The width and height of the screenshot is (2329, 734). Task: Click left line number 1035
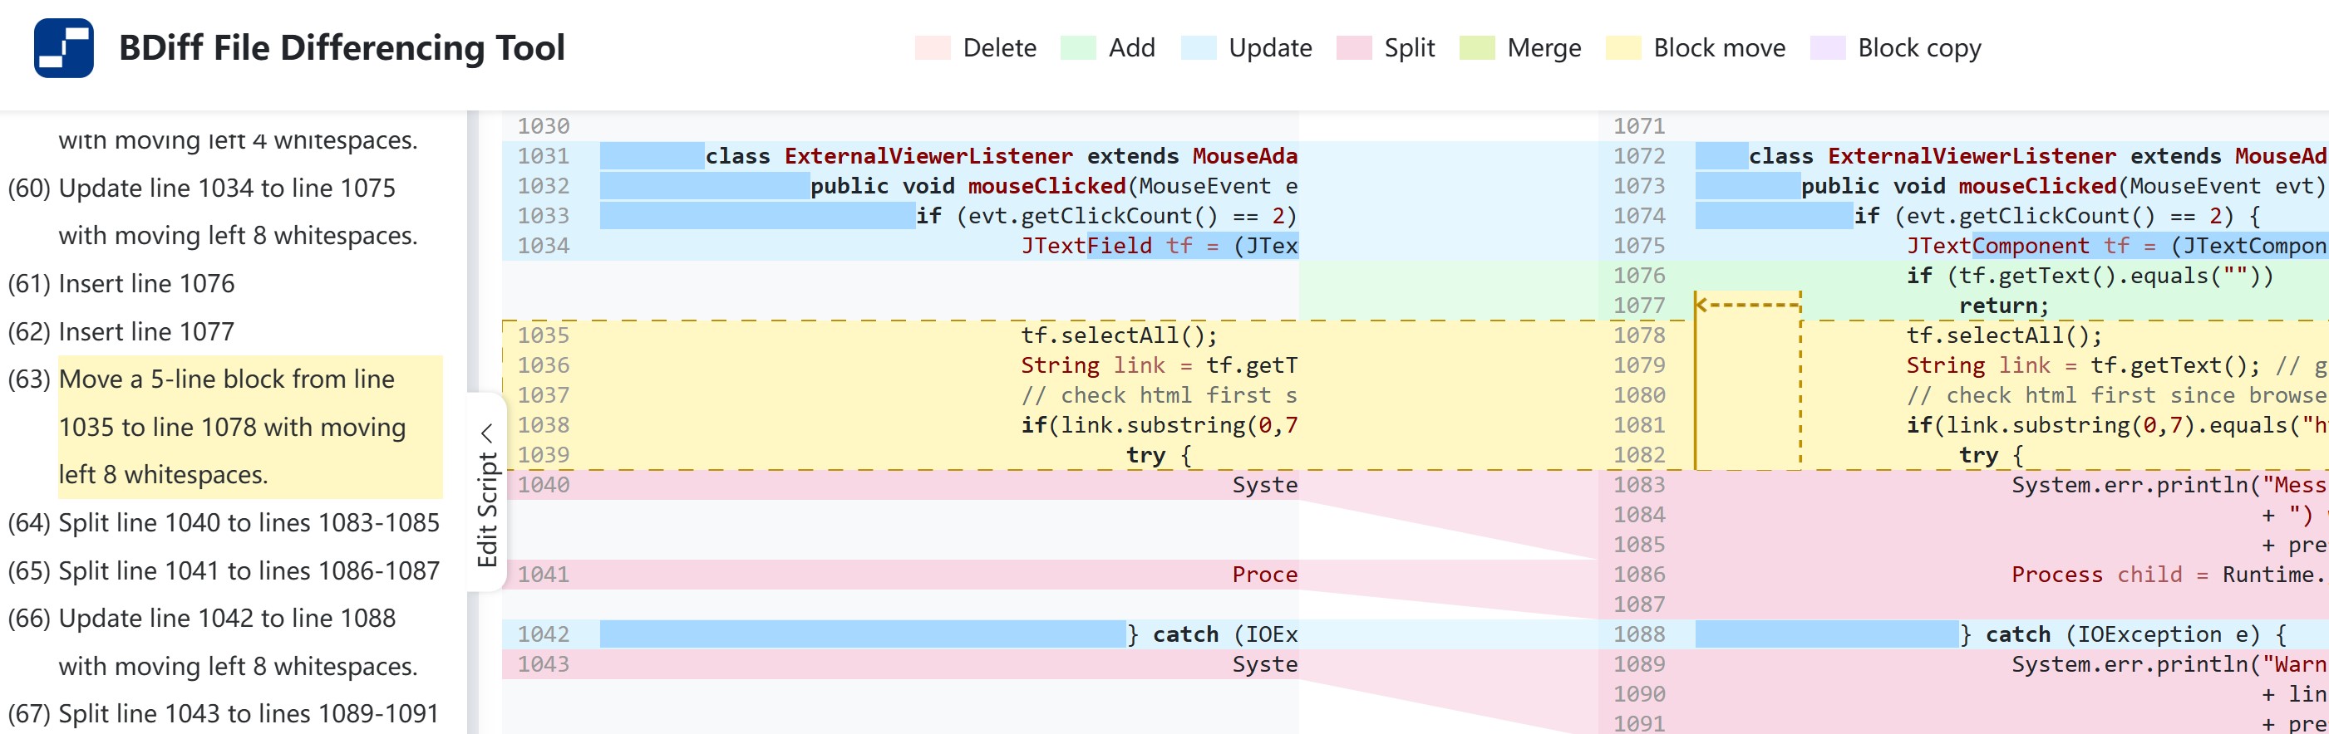[544, 335]
